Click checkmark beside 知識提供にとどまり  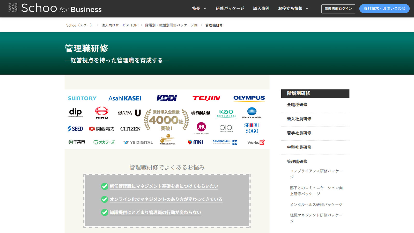pyautogui.click(x=105, y=212)
